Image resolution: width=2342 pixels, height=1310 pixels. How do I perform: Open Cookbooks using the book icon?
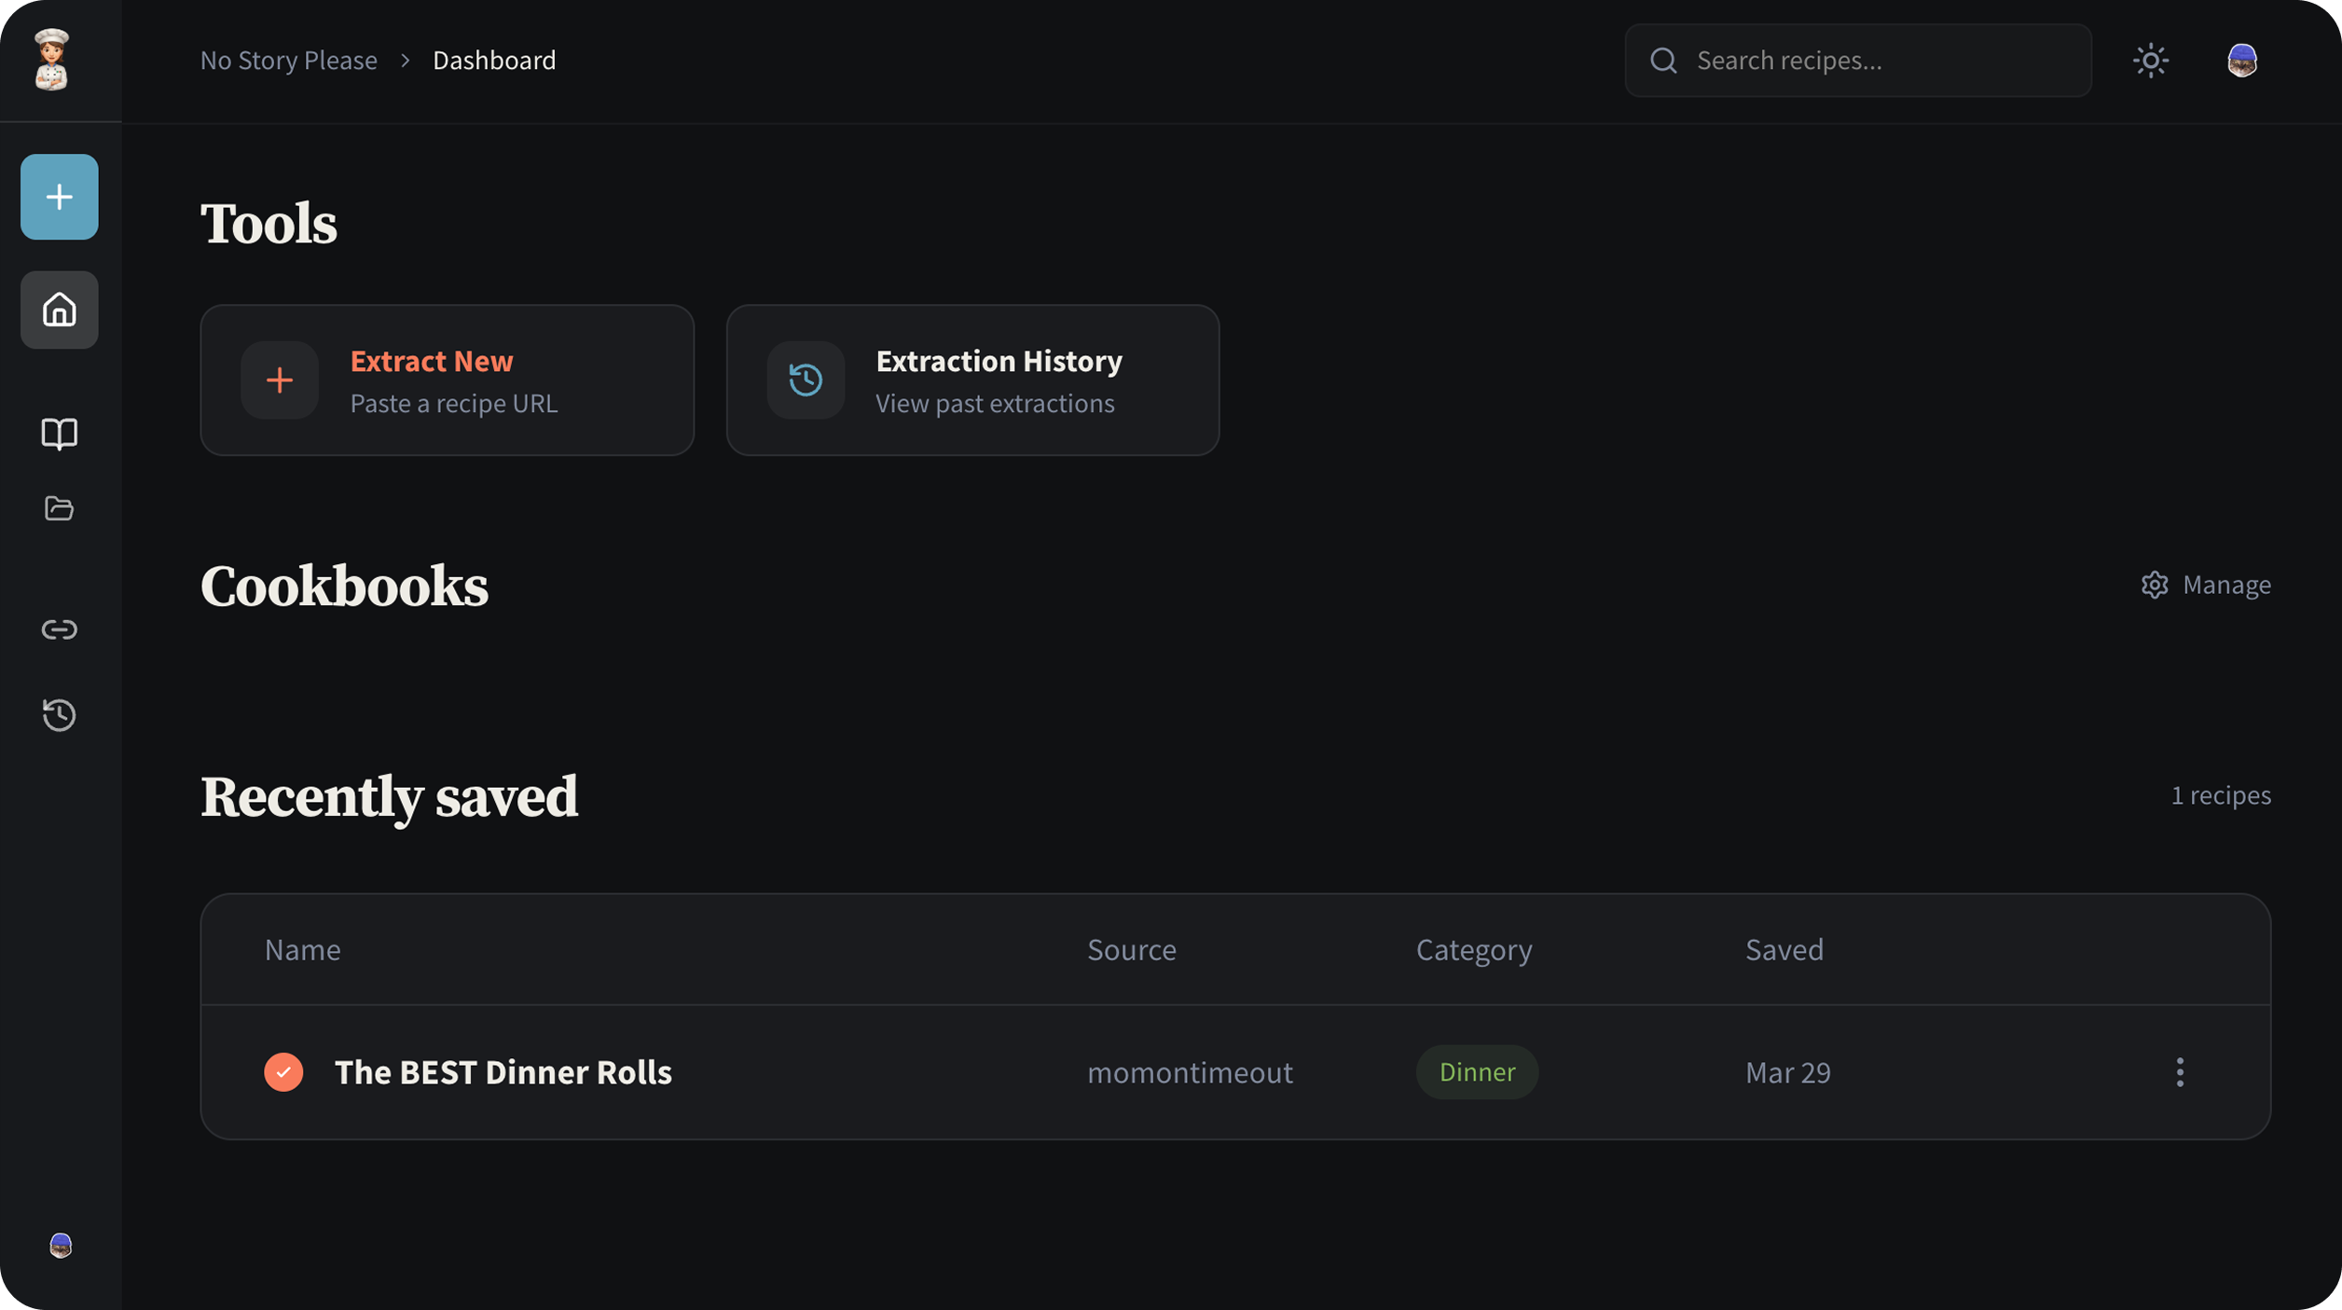[x=59, y=434]
